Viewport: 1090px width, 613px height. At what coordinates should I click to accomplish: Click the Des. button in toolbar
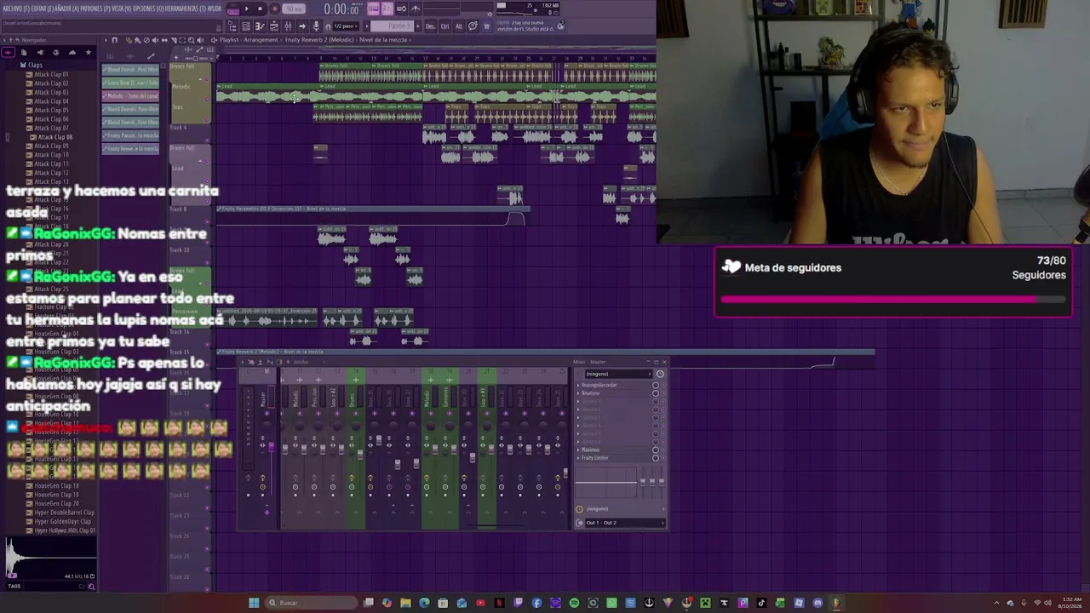pos(431,26)
